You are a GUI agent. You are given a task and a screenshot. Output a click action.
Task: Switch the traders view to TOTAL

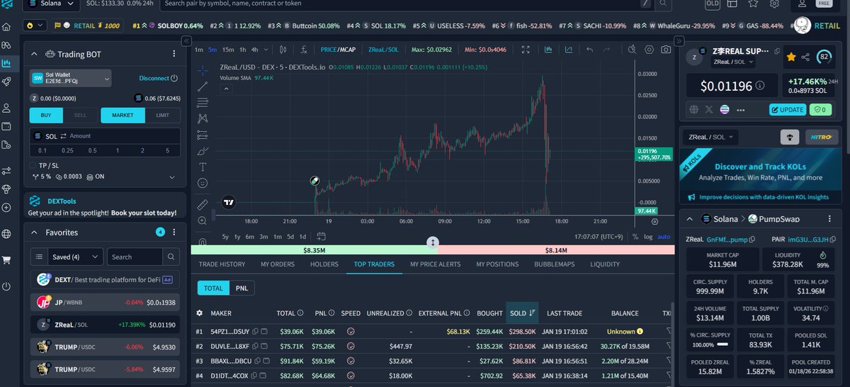213,288
